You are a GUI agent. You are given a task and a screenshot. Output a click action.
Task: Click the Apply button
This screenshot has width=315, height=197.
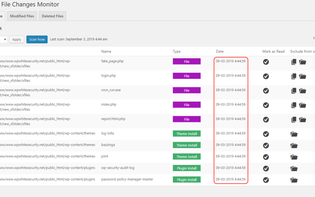pyautogui.click(x=17, y=39)
